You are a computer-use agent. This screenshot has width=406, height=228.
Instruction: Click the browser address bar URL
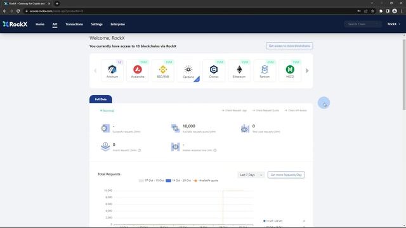point(56,11)
